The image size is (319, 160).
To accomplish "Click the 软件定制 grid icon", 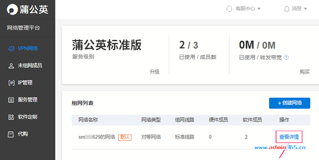I will click(11, 117).
